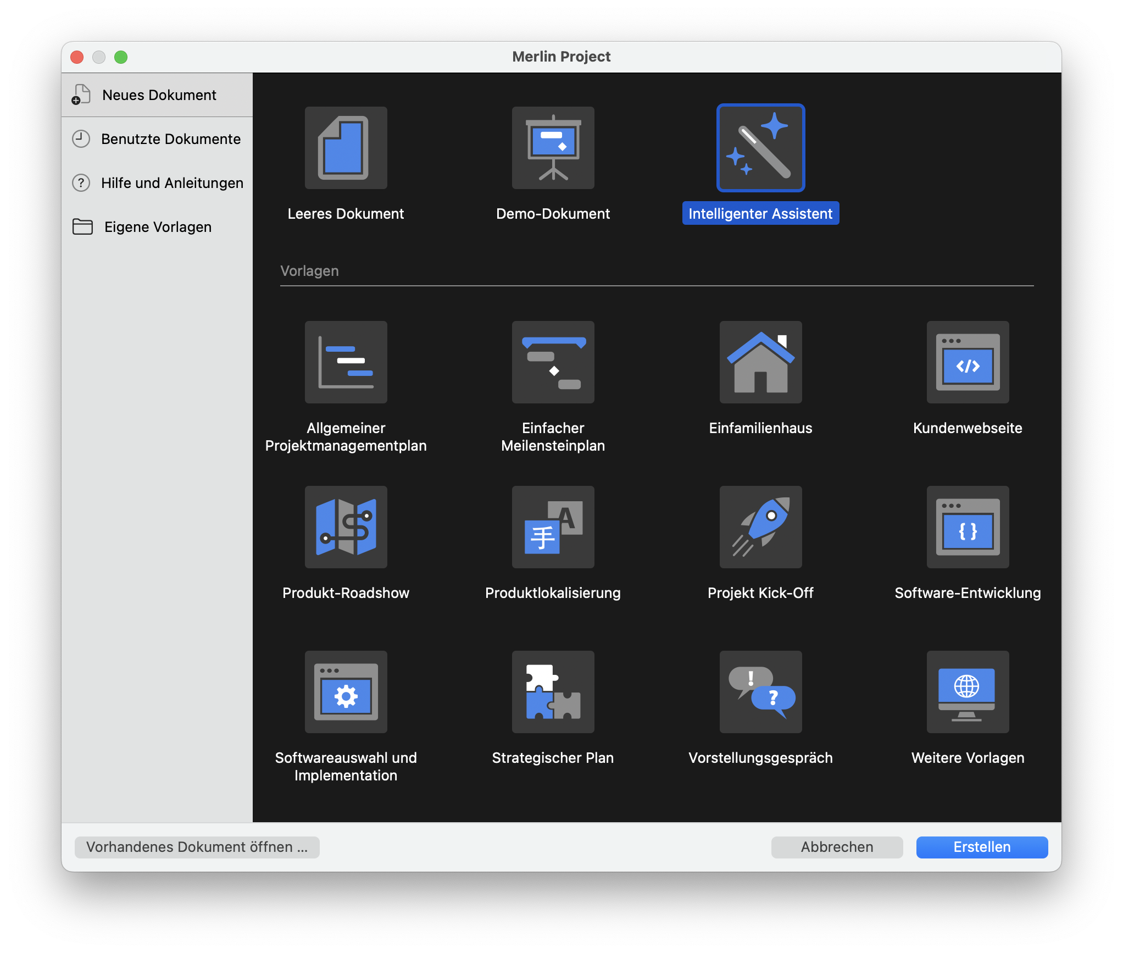
Task: Select the Leeres Dokument icon
Action: coord(346,148)
